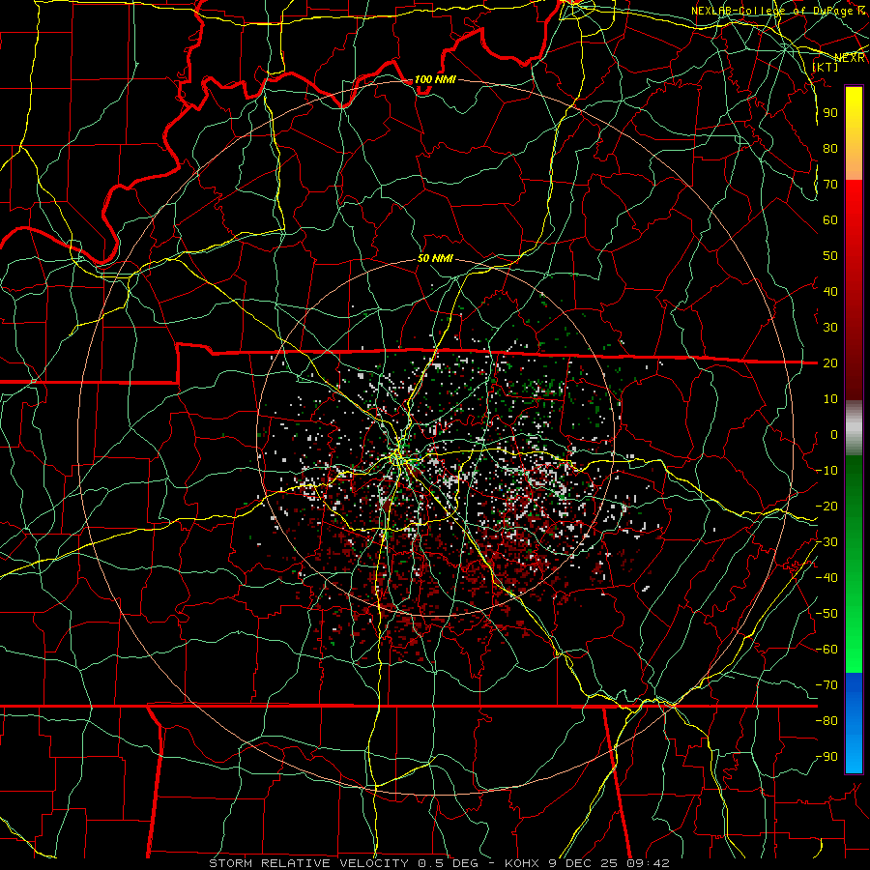This screenshot has height=870, width=870.
Task: Select the -80 label on the velocity scale
Action: (x=826, y=721)
